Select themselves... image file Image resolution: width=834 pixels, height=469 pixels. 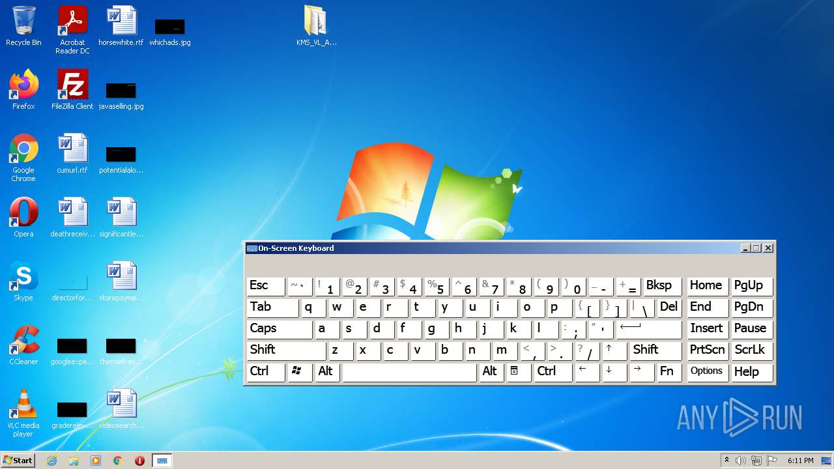click(x=121, y=351)
